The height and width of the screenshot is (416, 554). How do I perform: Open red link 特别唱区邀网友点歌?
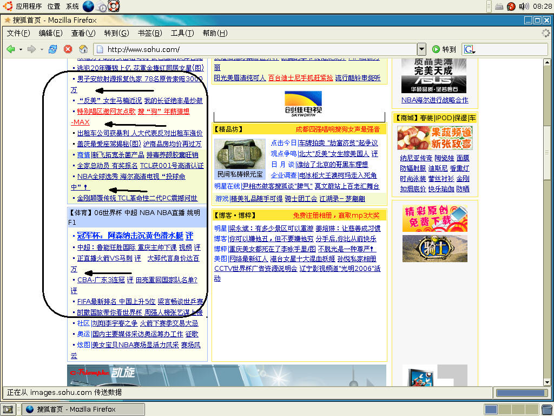(x=107, y=112)
